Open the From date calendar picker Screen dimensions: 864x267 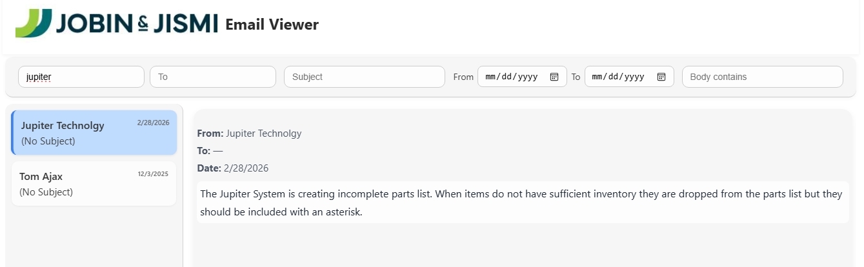(x=554, y=77)
